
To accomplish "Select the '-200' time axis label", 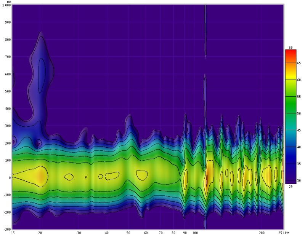I will [x=7, y=212].
